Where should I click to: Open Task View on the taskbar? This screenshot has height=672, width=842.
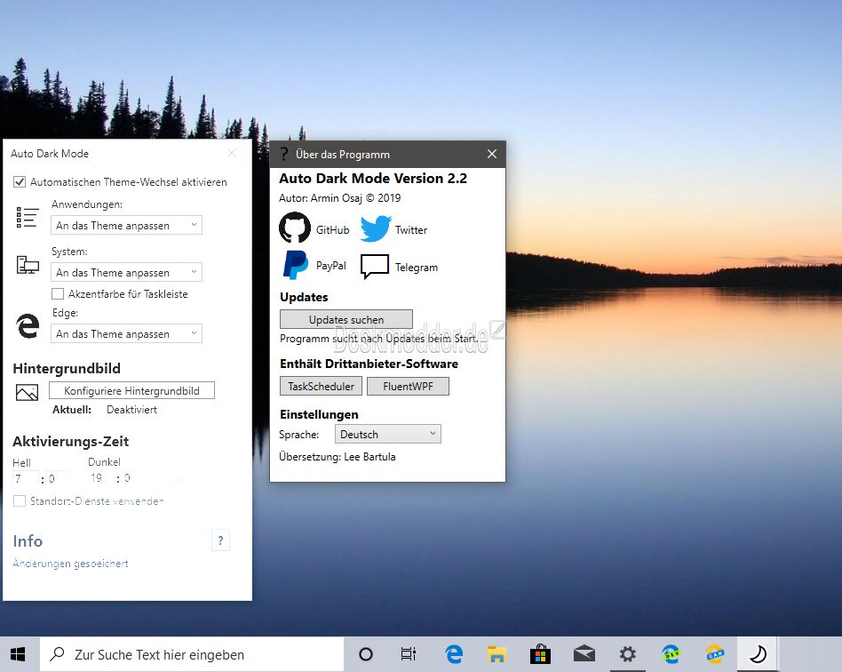click(x=408, y=654)
